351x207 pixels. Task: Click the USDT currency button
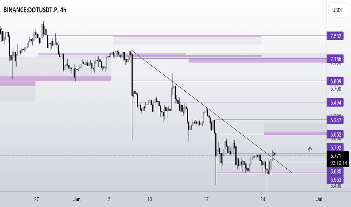pos(337,10)
